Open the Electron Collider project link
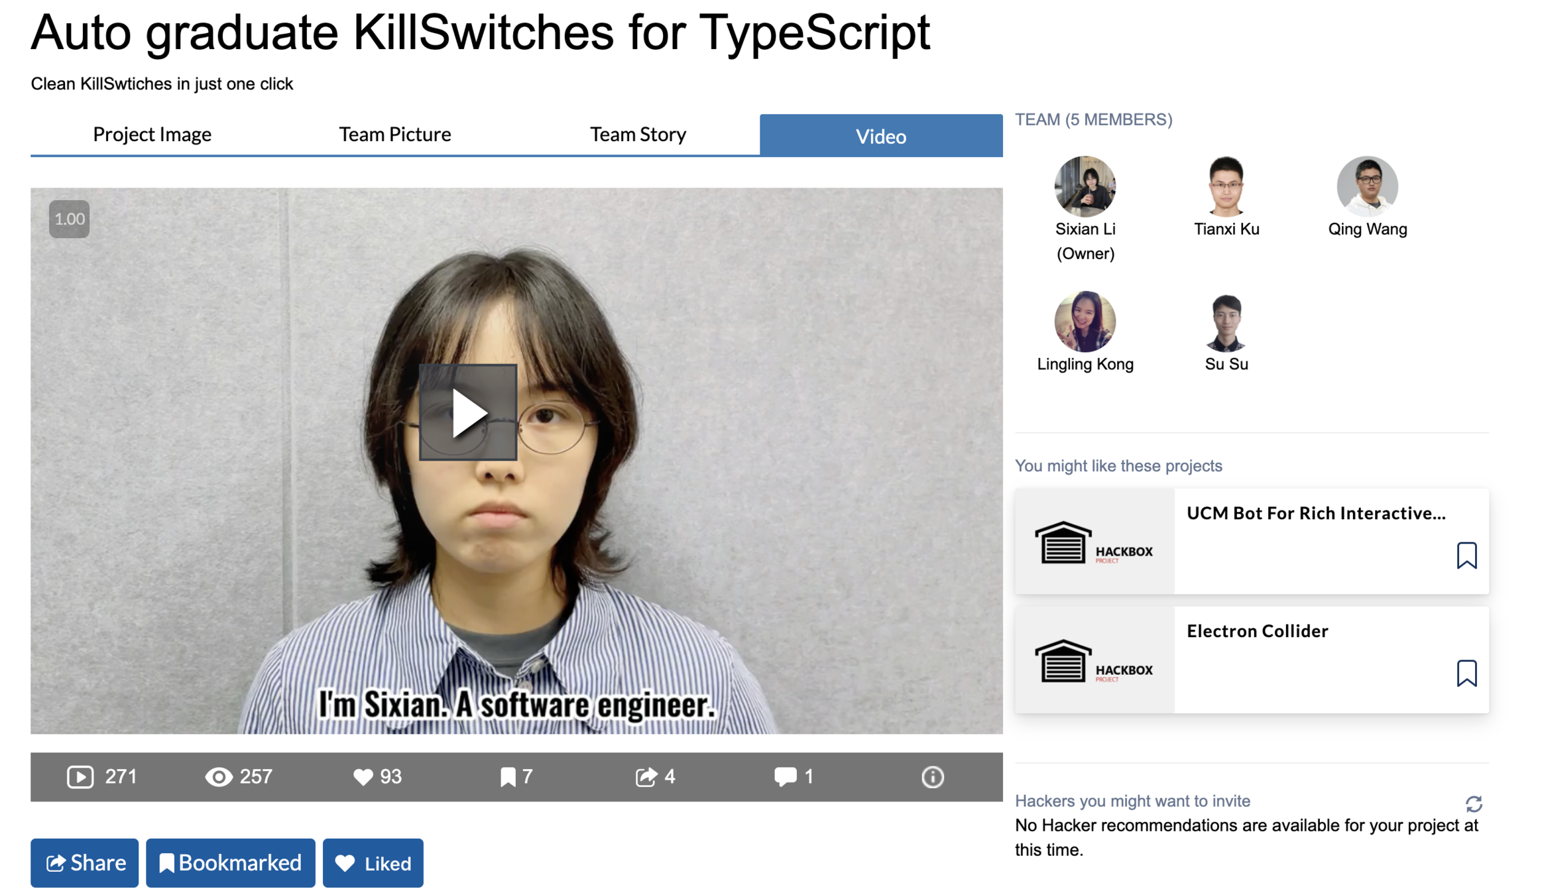 [1257, 631]
